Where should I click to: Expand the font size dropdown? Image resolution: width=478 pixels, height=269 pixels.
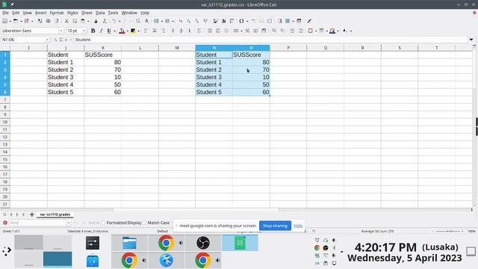(x=84, y=31)
